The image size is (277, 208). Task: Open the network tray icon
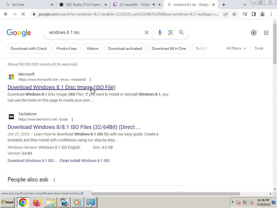245,202
